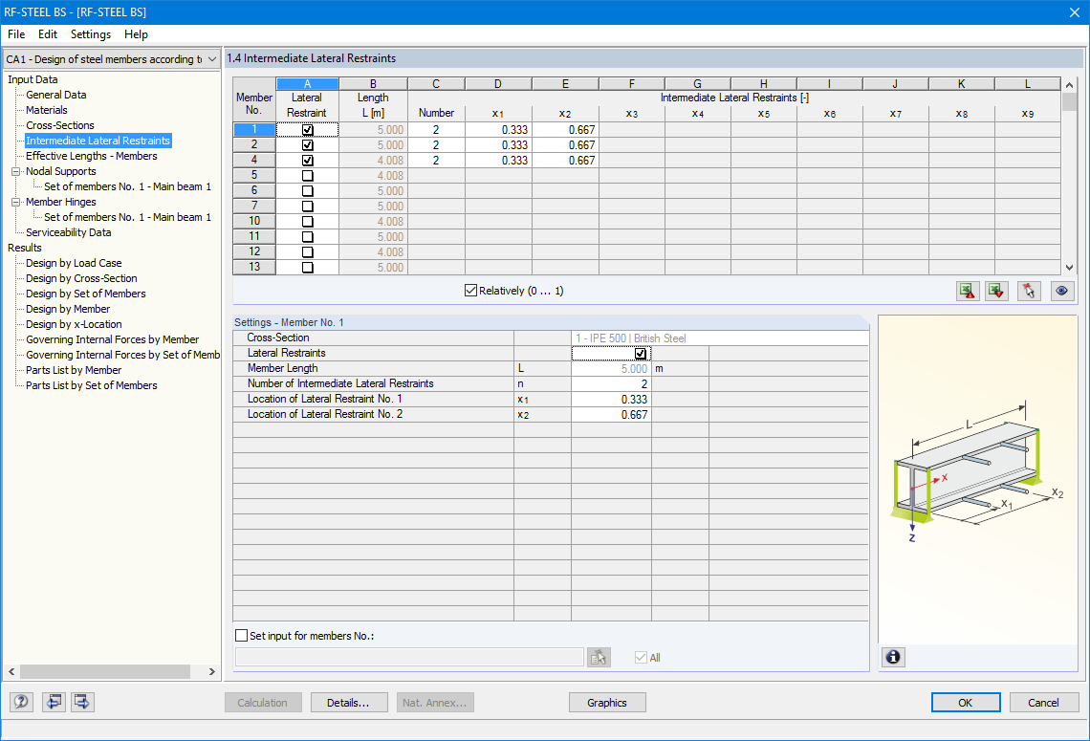This screenshot has height=741, width=1090.
Task: Open the Help menu
Action: coord(136,34)
